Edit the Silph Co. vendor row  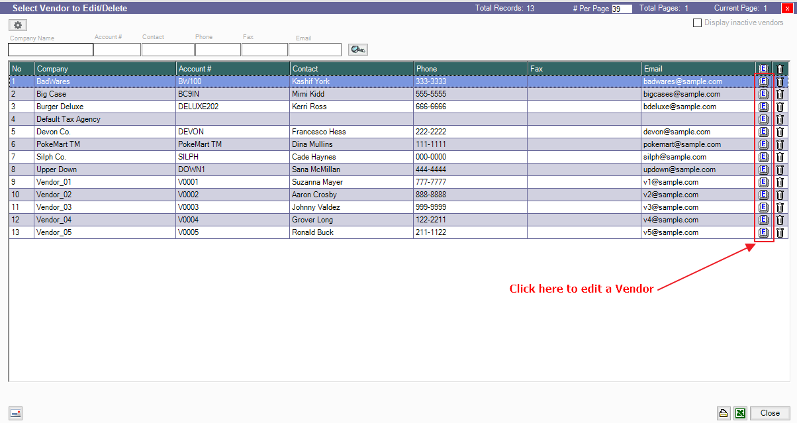coord(763,157)
